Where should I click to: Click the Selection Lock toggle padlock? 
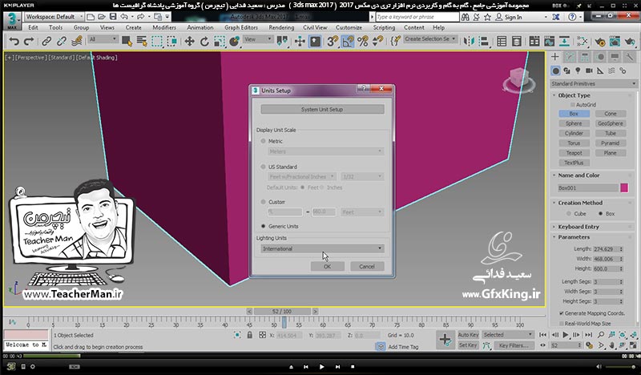click(x=249, y=335)
